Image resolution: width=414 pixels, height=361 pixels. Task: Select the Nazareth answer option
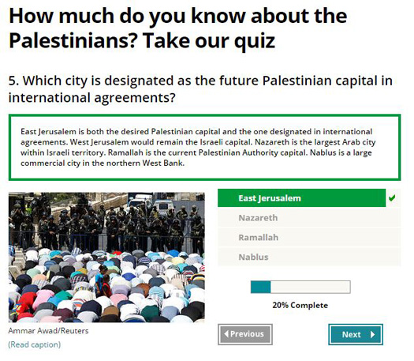(x=309, y=218)
